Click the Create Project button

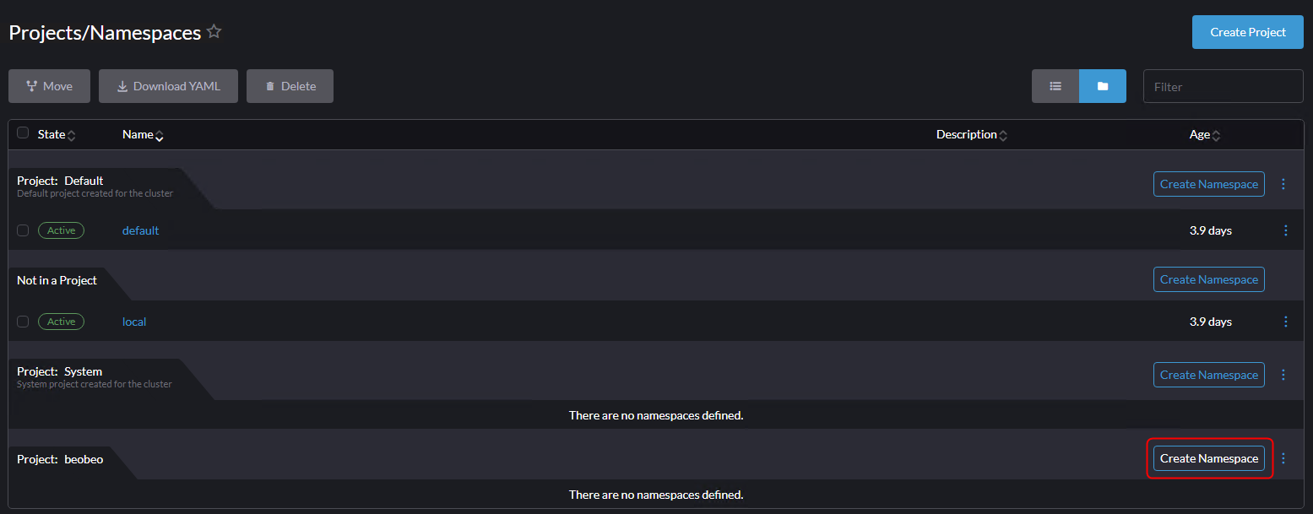coord(1247,32)
